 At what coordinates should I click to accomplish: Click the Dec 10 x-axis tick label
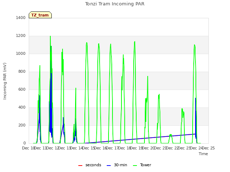coord(28,148)
